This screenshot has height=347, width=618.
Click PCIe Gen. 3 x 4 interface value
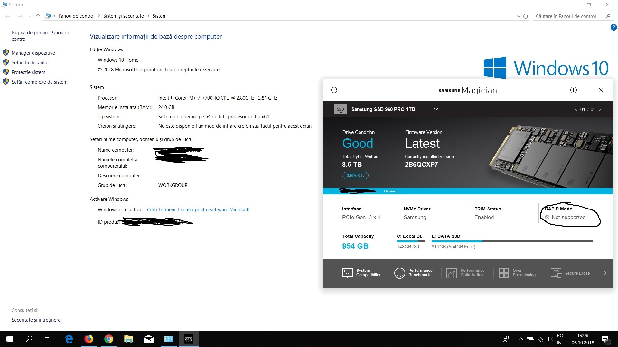(x=361, y=217)
